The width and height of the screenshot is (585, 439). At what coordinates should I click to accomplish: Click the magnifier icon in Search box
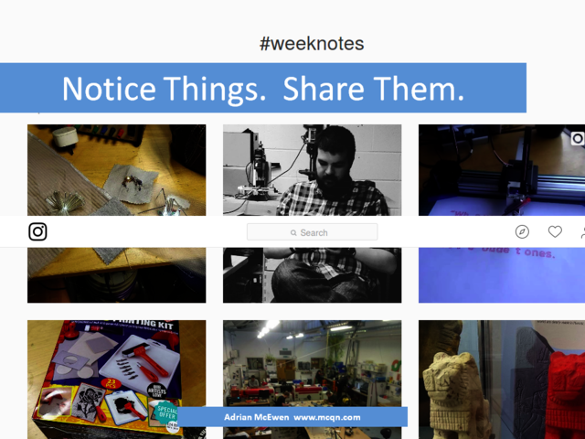(x=293, y=232)
